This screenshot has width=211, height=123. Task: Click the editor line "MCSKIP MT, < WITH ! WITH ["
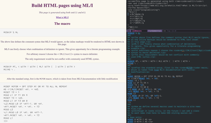159,61
